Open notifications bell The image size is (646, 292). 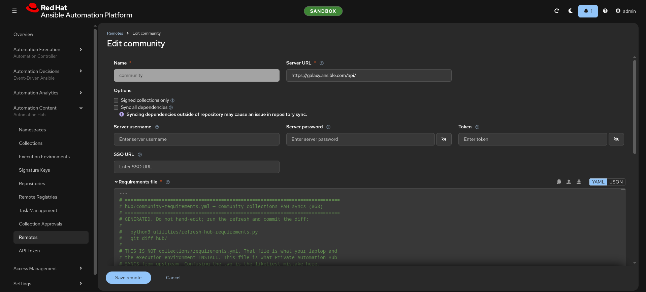click(588, 11)
